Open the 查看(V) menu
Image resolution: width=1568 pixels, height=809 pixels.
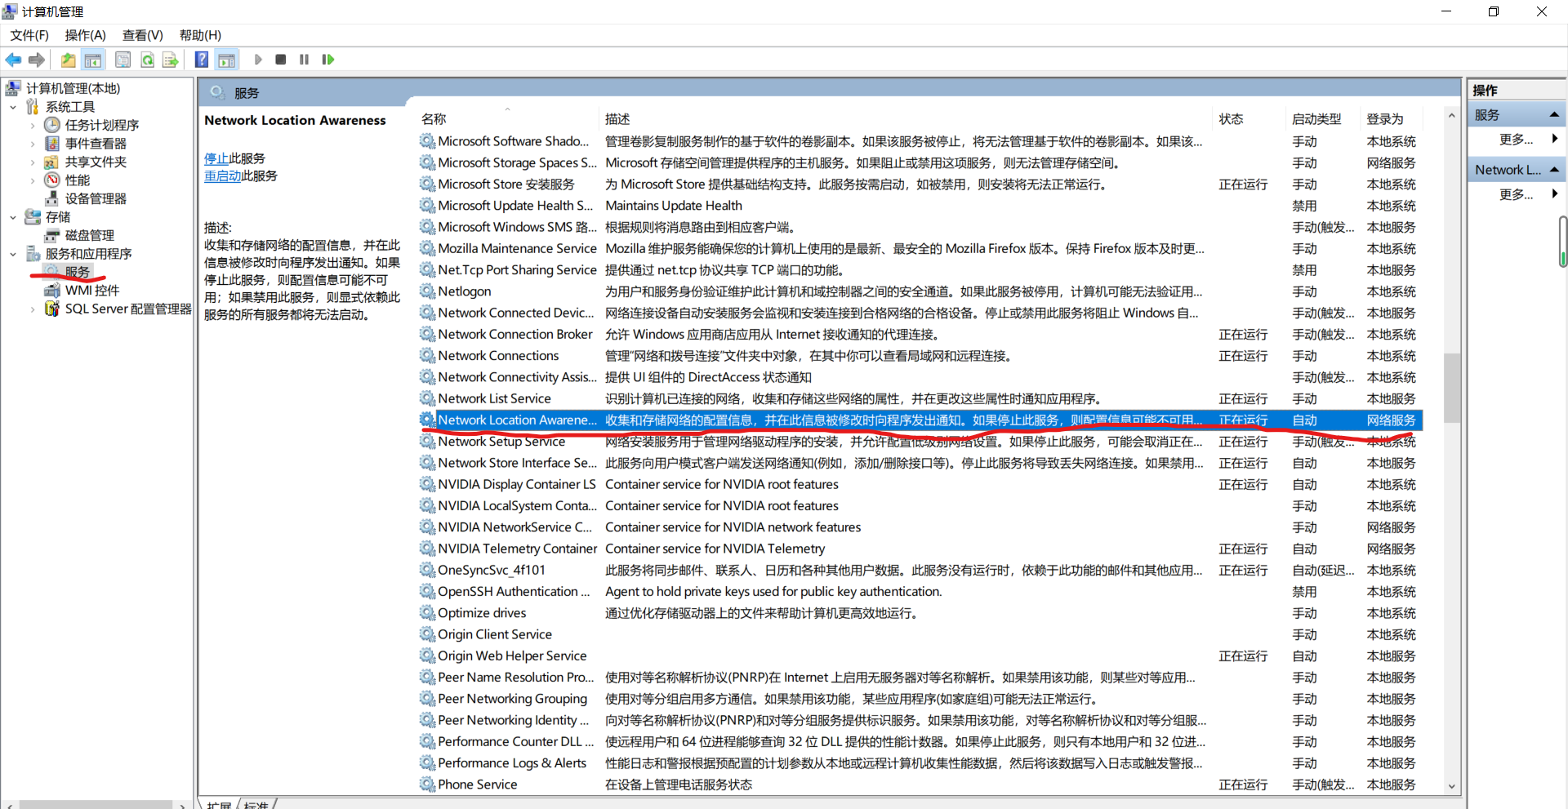tap(143, 35)
